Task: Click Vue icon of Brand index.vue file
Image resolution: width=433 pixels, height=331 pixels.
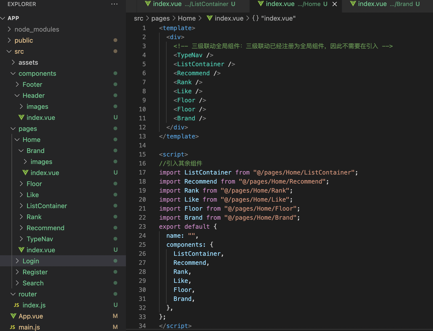Action: click(25, 173)
